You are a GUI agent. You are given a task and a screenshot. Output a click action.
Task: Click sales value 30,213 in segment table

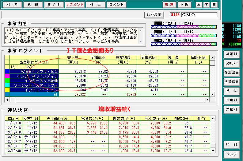[80, 72]
